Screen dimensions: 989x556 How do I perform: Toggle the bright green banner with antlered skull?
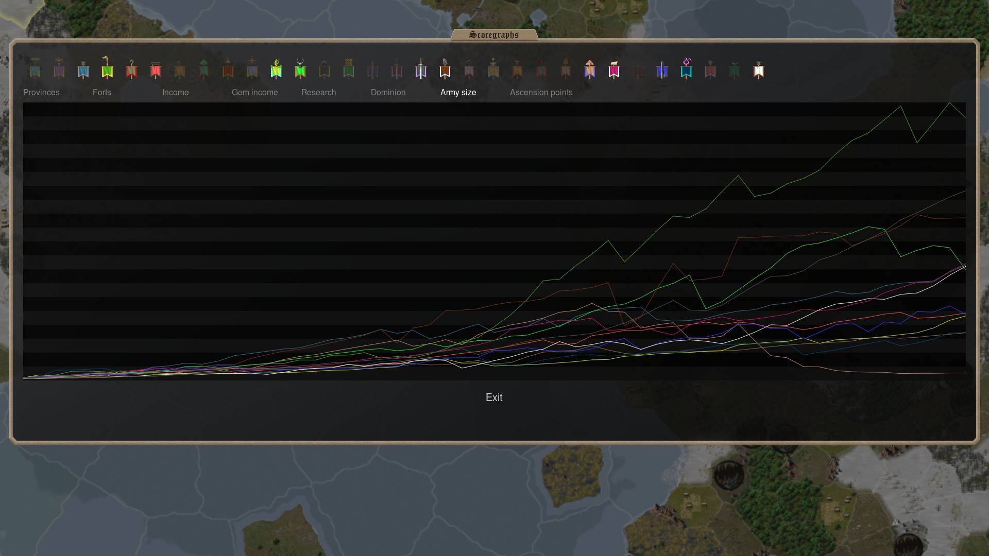pos(300,68)
